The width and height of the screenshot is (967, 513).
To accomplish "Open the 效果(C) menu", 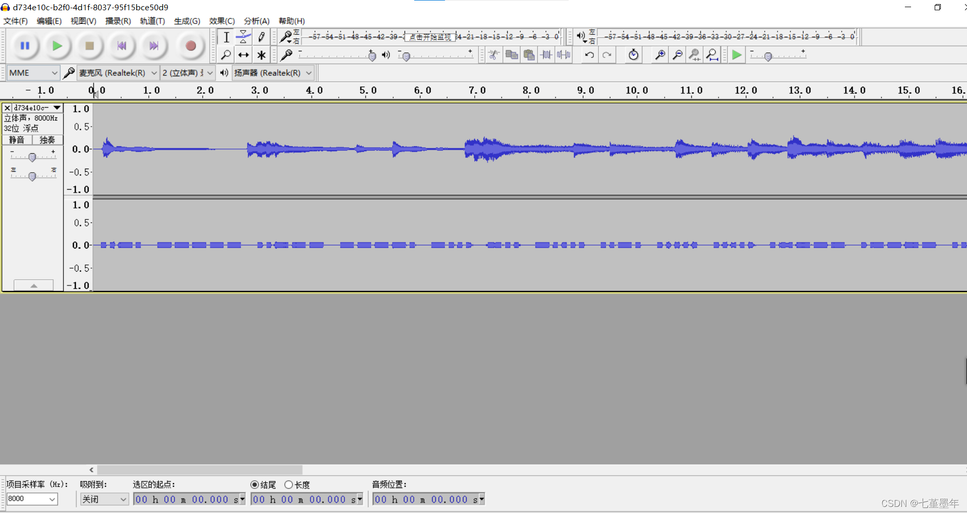I will coord(222,21).
